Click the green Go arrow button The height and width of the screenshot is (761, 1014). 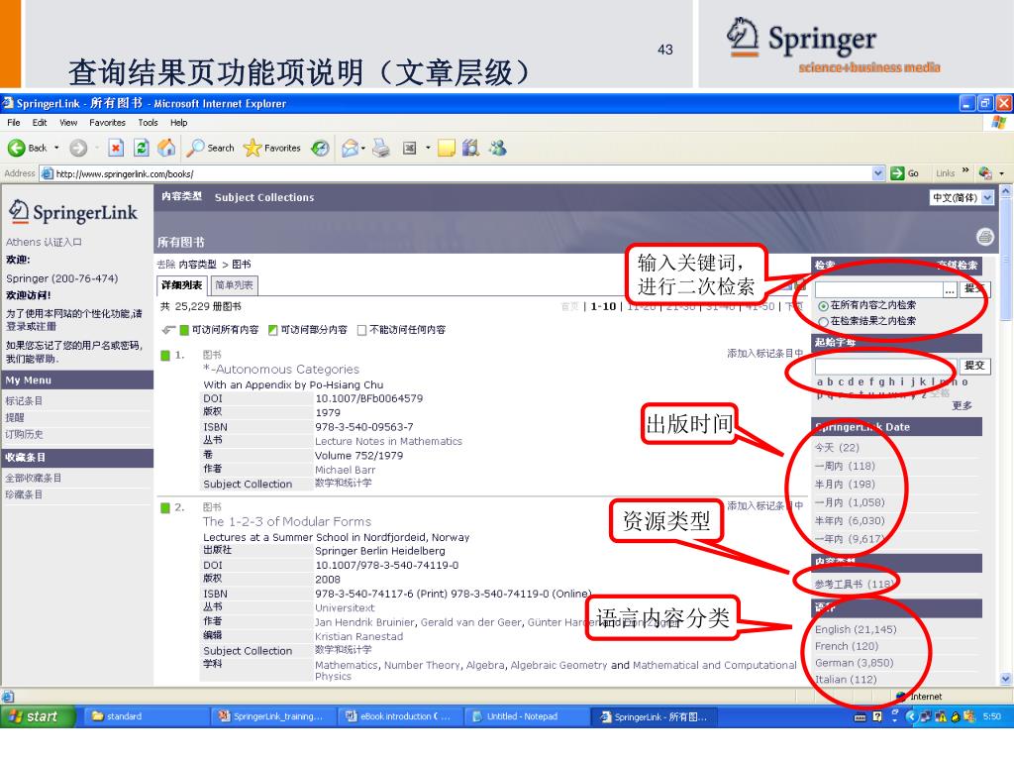tap(897, 173)
